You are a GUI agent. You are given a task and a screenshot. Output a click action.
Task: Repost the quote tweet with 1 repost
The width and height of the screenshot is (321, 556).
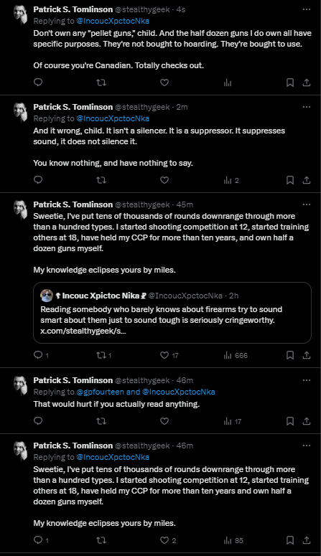[103, 355]
